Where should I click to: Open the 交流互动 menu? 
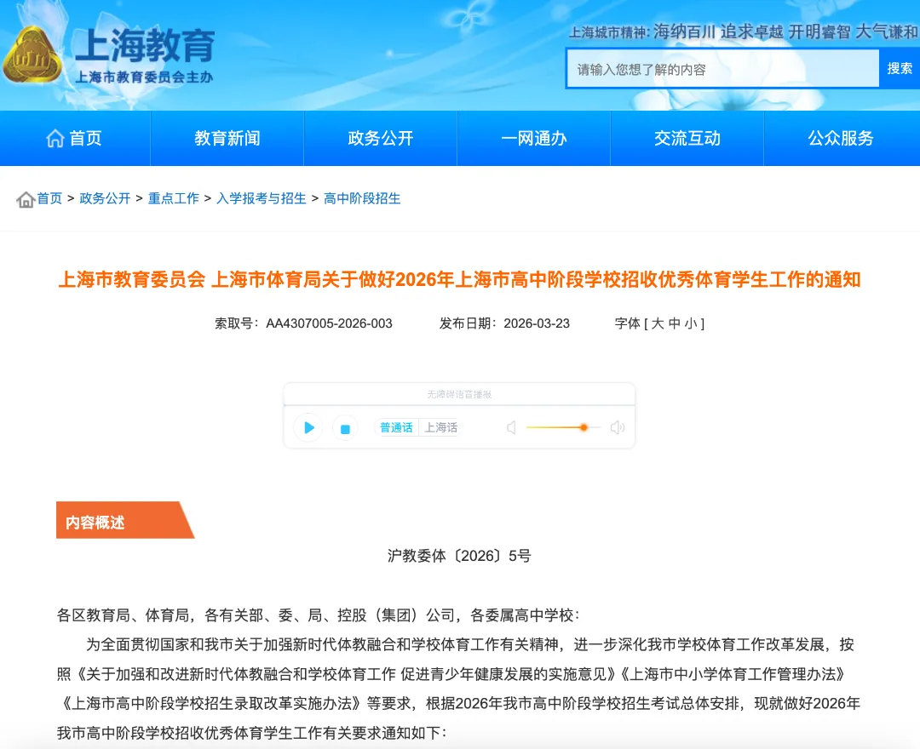point(687,138)
